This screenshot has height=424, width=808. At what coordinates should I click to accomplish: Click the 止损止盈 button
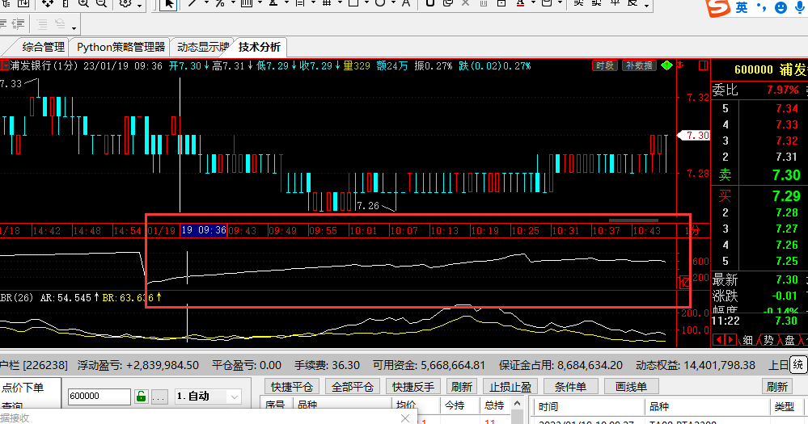click(x=510, y=386)
